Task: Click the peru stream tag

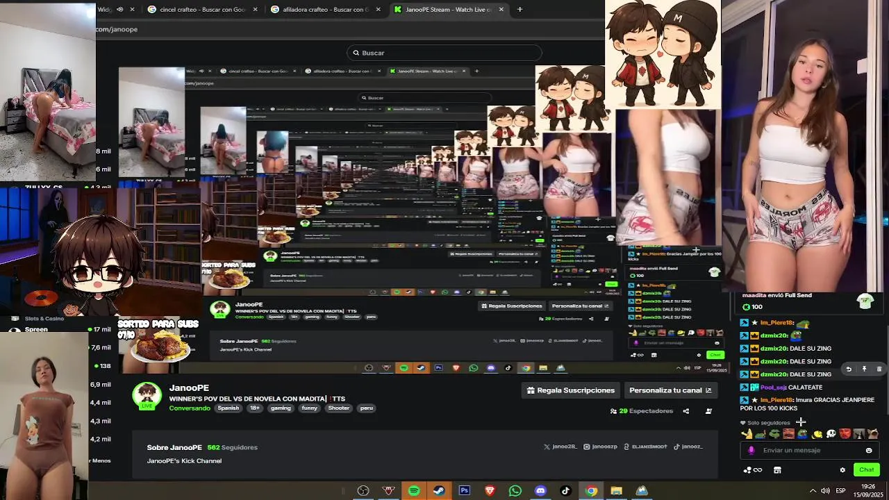Action: tap(367, 408)
